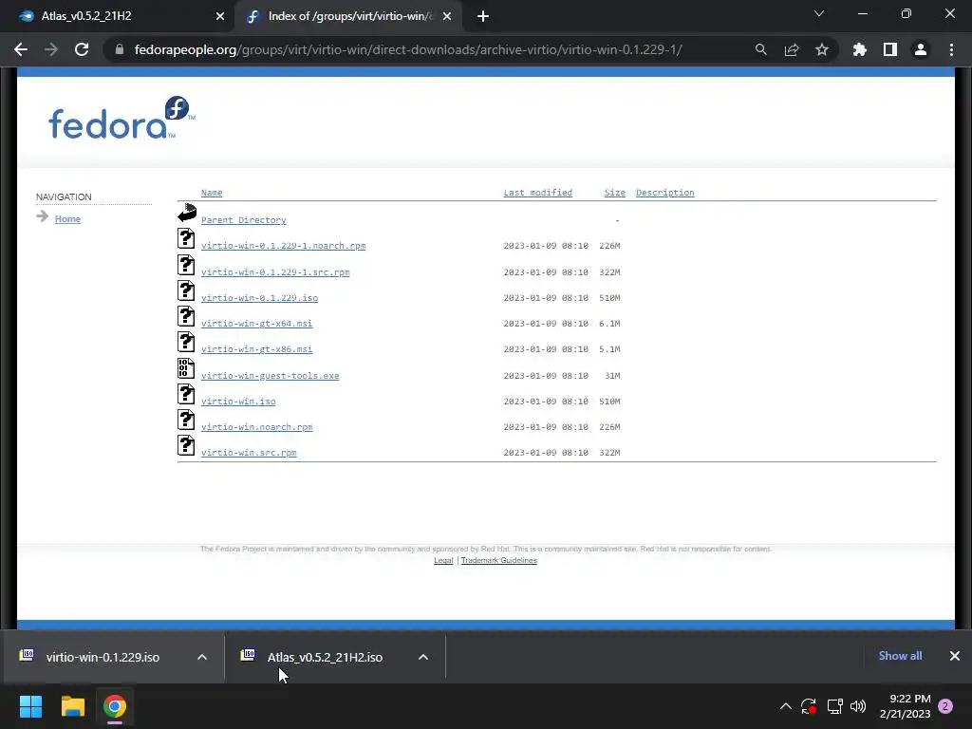Click the address bar URL
The width and height of the screenshot is (972, 729).
click(x=408, y=49)
